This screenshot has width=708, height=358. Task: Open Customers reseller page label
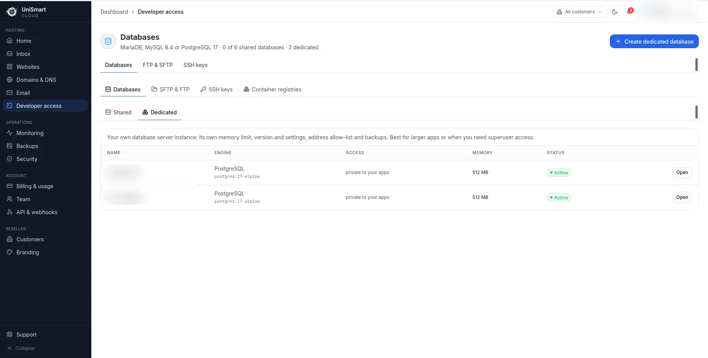click(30, 239)
